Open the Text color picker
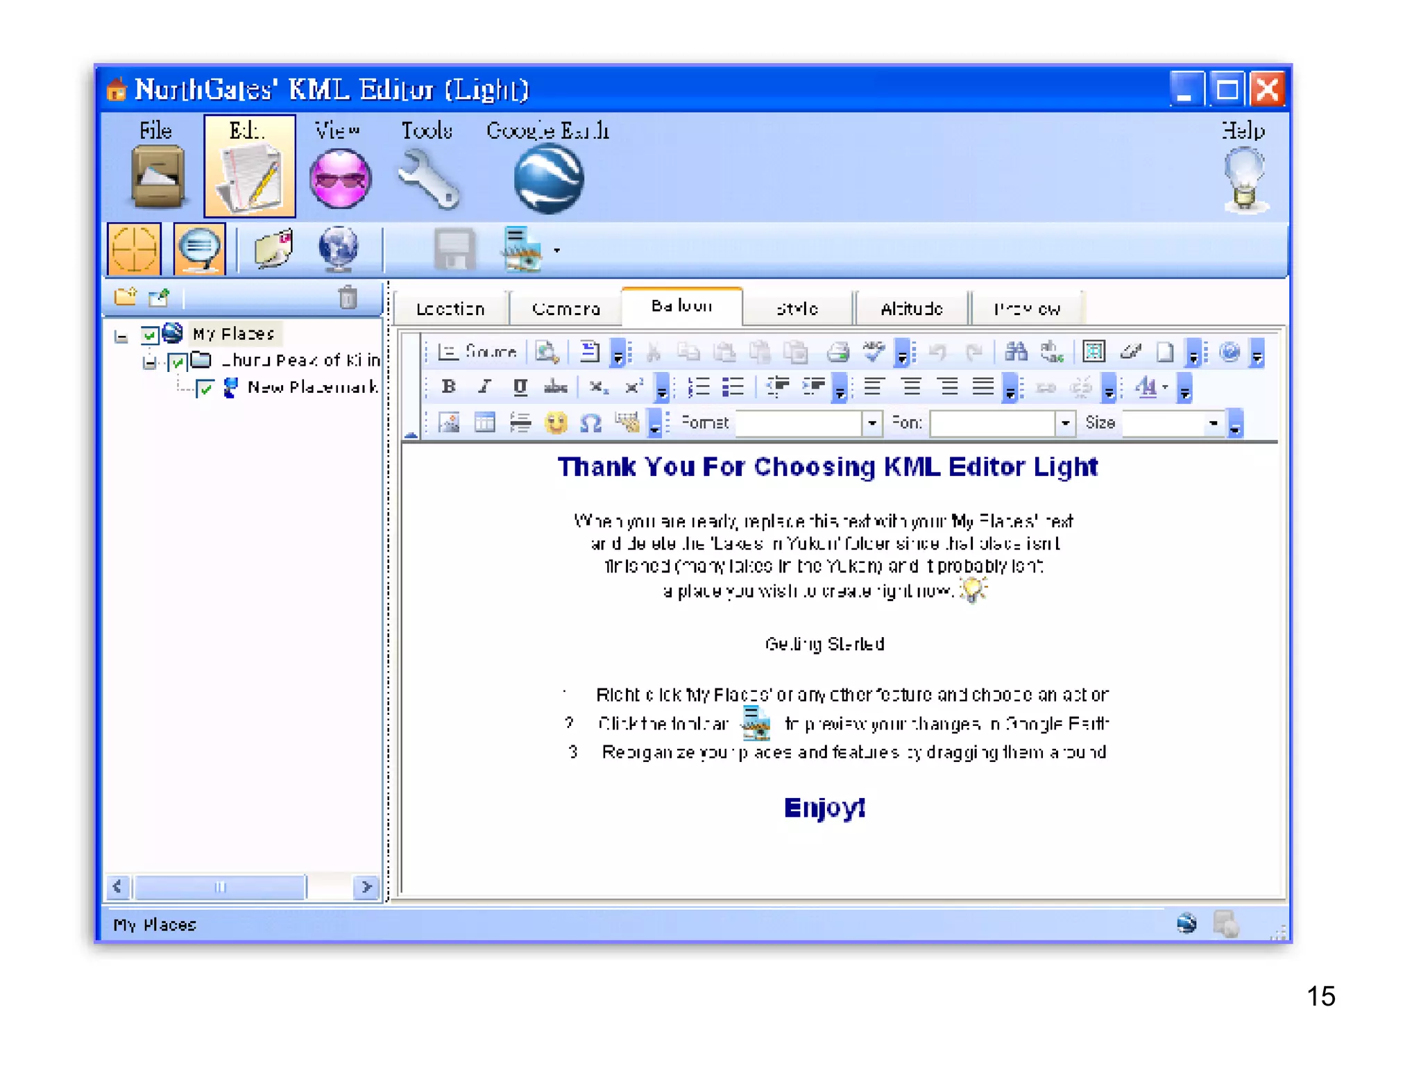The height and width of the screenshot is (1066, 1421). tap(1149, 387)
